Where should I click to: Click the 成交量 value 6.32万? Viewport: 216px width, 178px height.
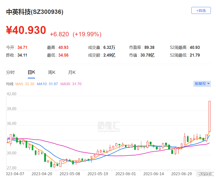(x=109, y=48)
